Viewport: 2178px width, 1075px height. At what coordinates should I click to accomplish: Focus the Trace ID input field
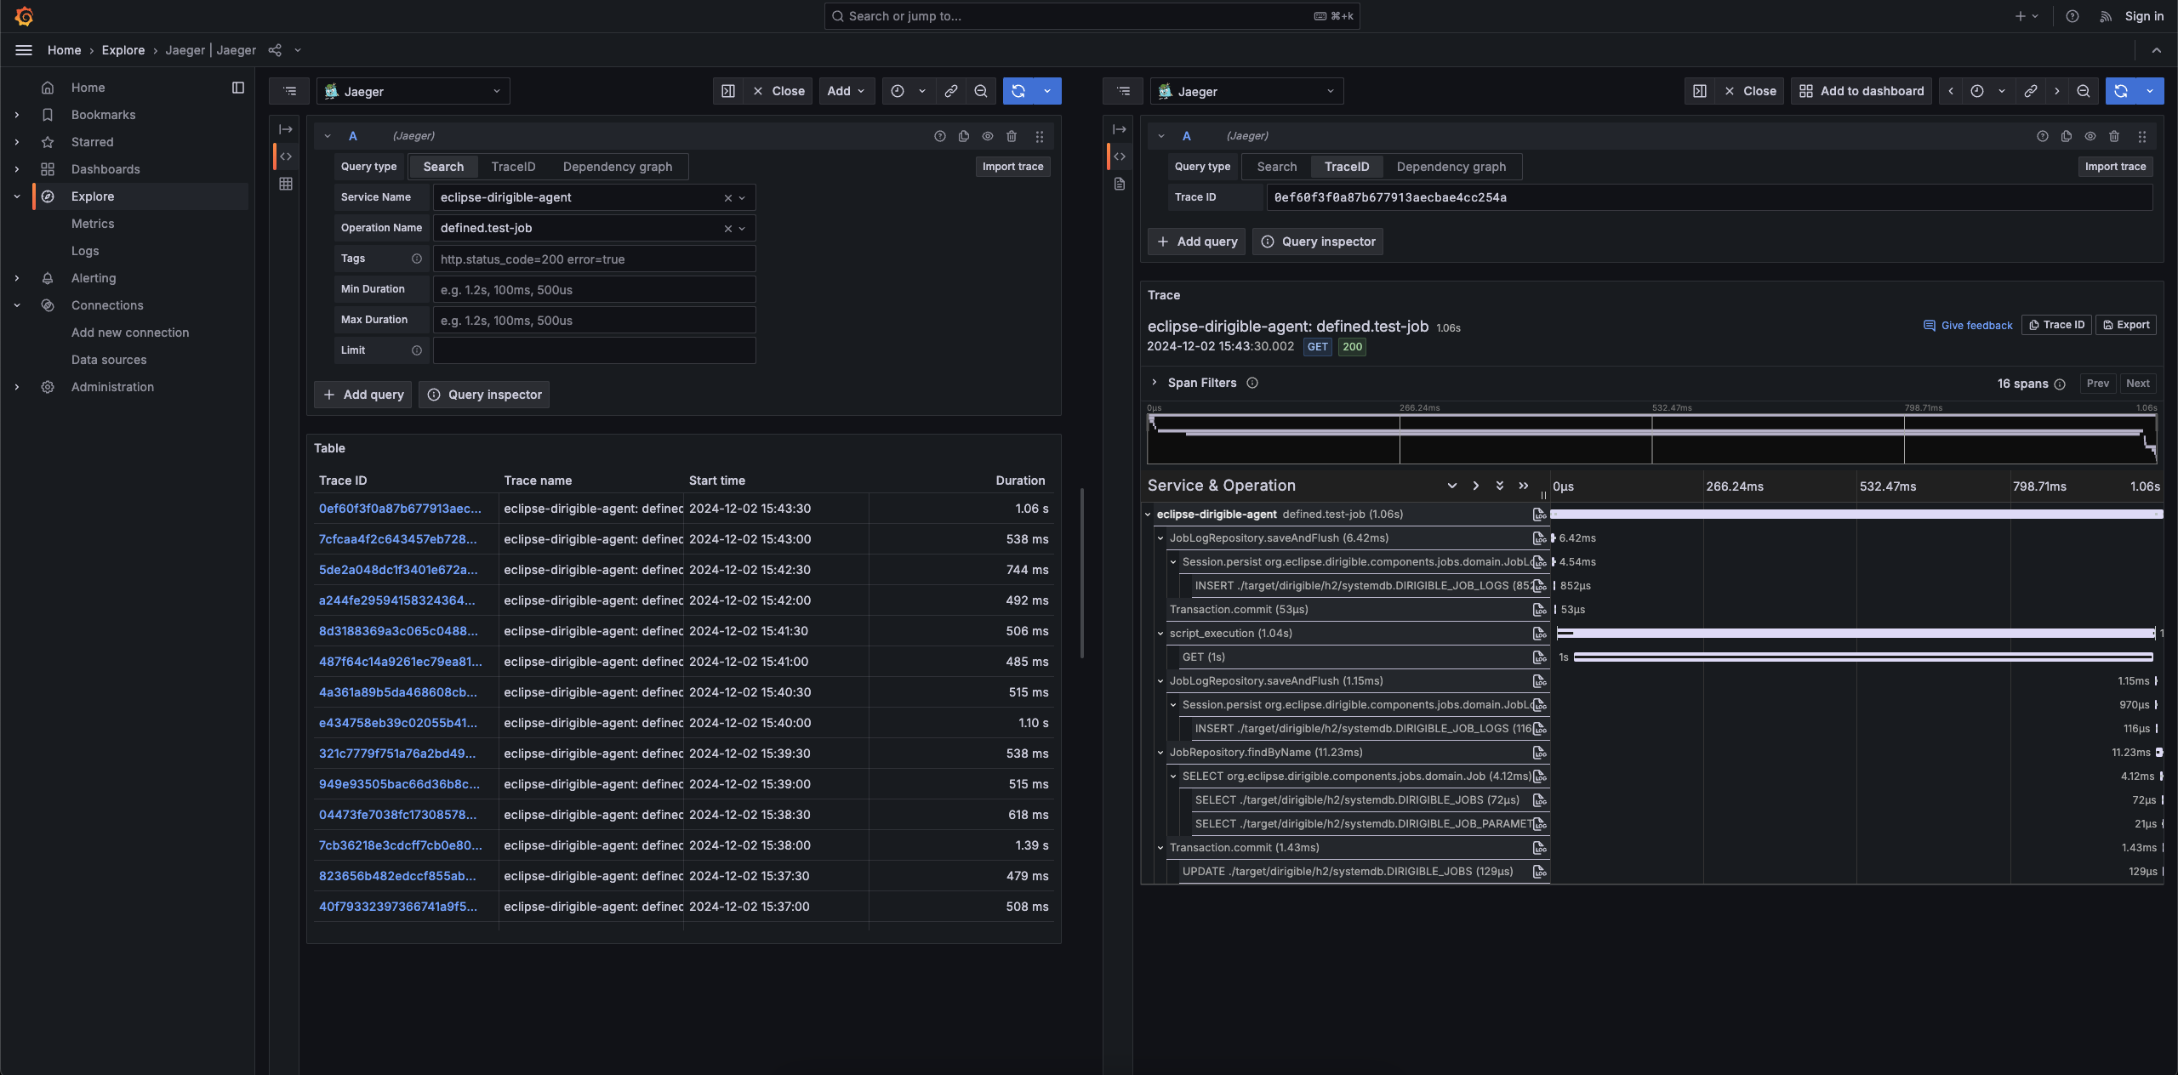point(1710,197)
